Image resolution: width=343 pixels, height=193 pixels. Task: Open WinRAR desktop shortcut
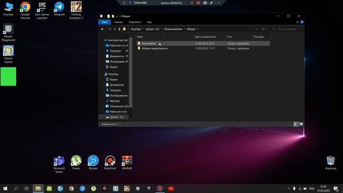pyautogui.click(x=127, y=162)
